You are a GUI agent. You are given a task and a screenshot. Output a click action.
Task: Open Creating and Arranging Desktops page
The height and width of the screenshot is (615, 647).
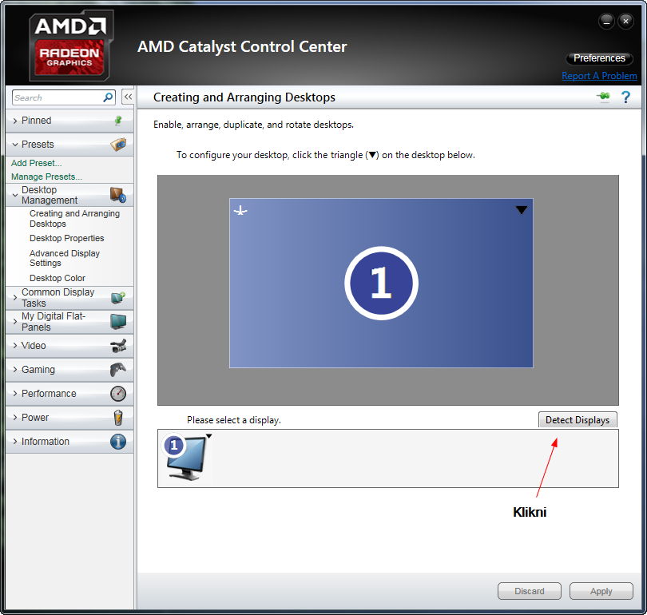pyautogui.click(x=75, y=219)
